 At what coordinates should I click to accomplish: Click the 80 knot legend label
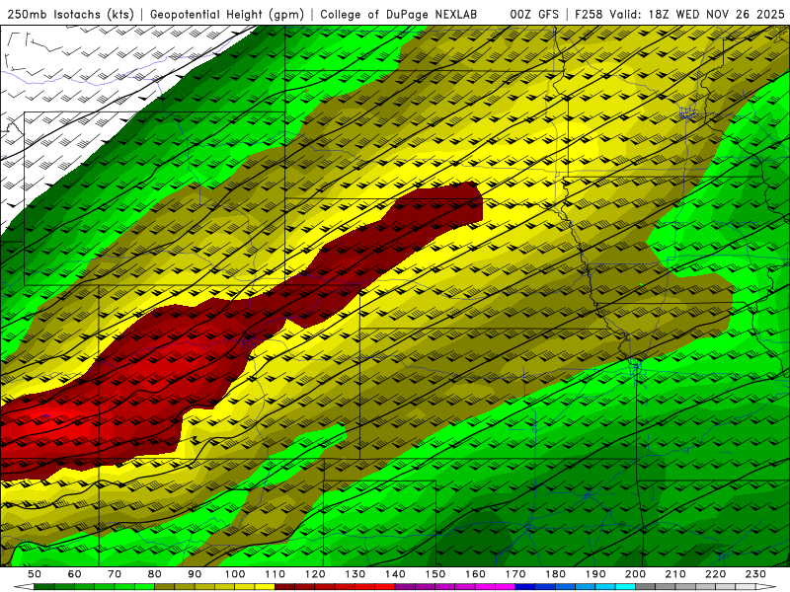[154, 574]
